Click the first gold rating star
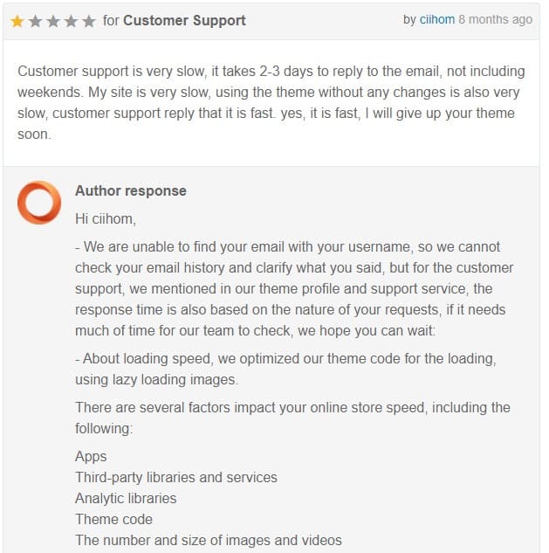The height and width of the screenshot is (553, 549). point(17,21)
